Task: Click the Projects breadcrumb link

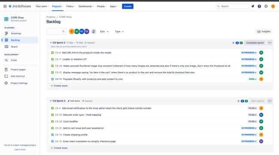Action: pos(51,17)
